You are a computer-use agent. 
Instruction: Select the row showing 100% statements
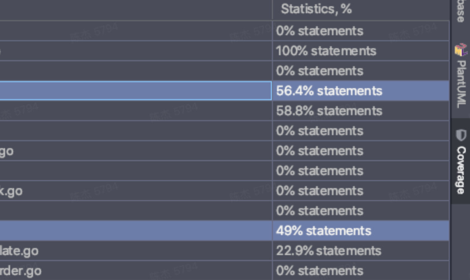click(326, 51)
